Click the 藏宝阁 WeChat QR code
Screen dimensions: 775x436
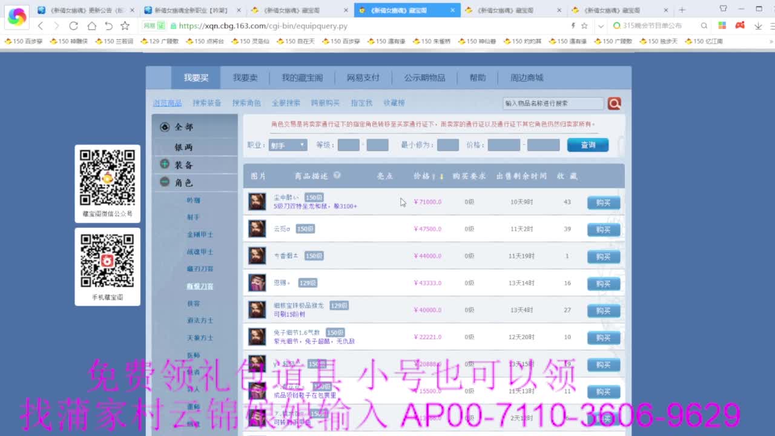[x=107, y=177]
